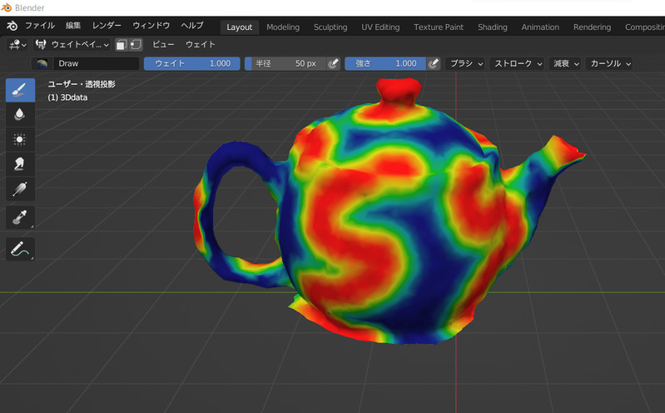Expand the ストローク stroke popover

coord(518,63)
